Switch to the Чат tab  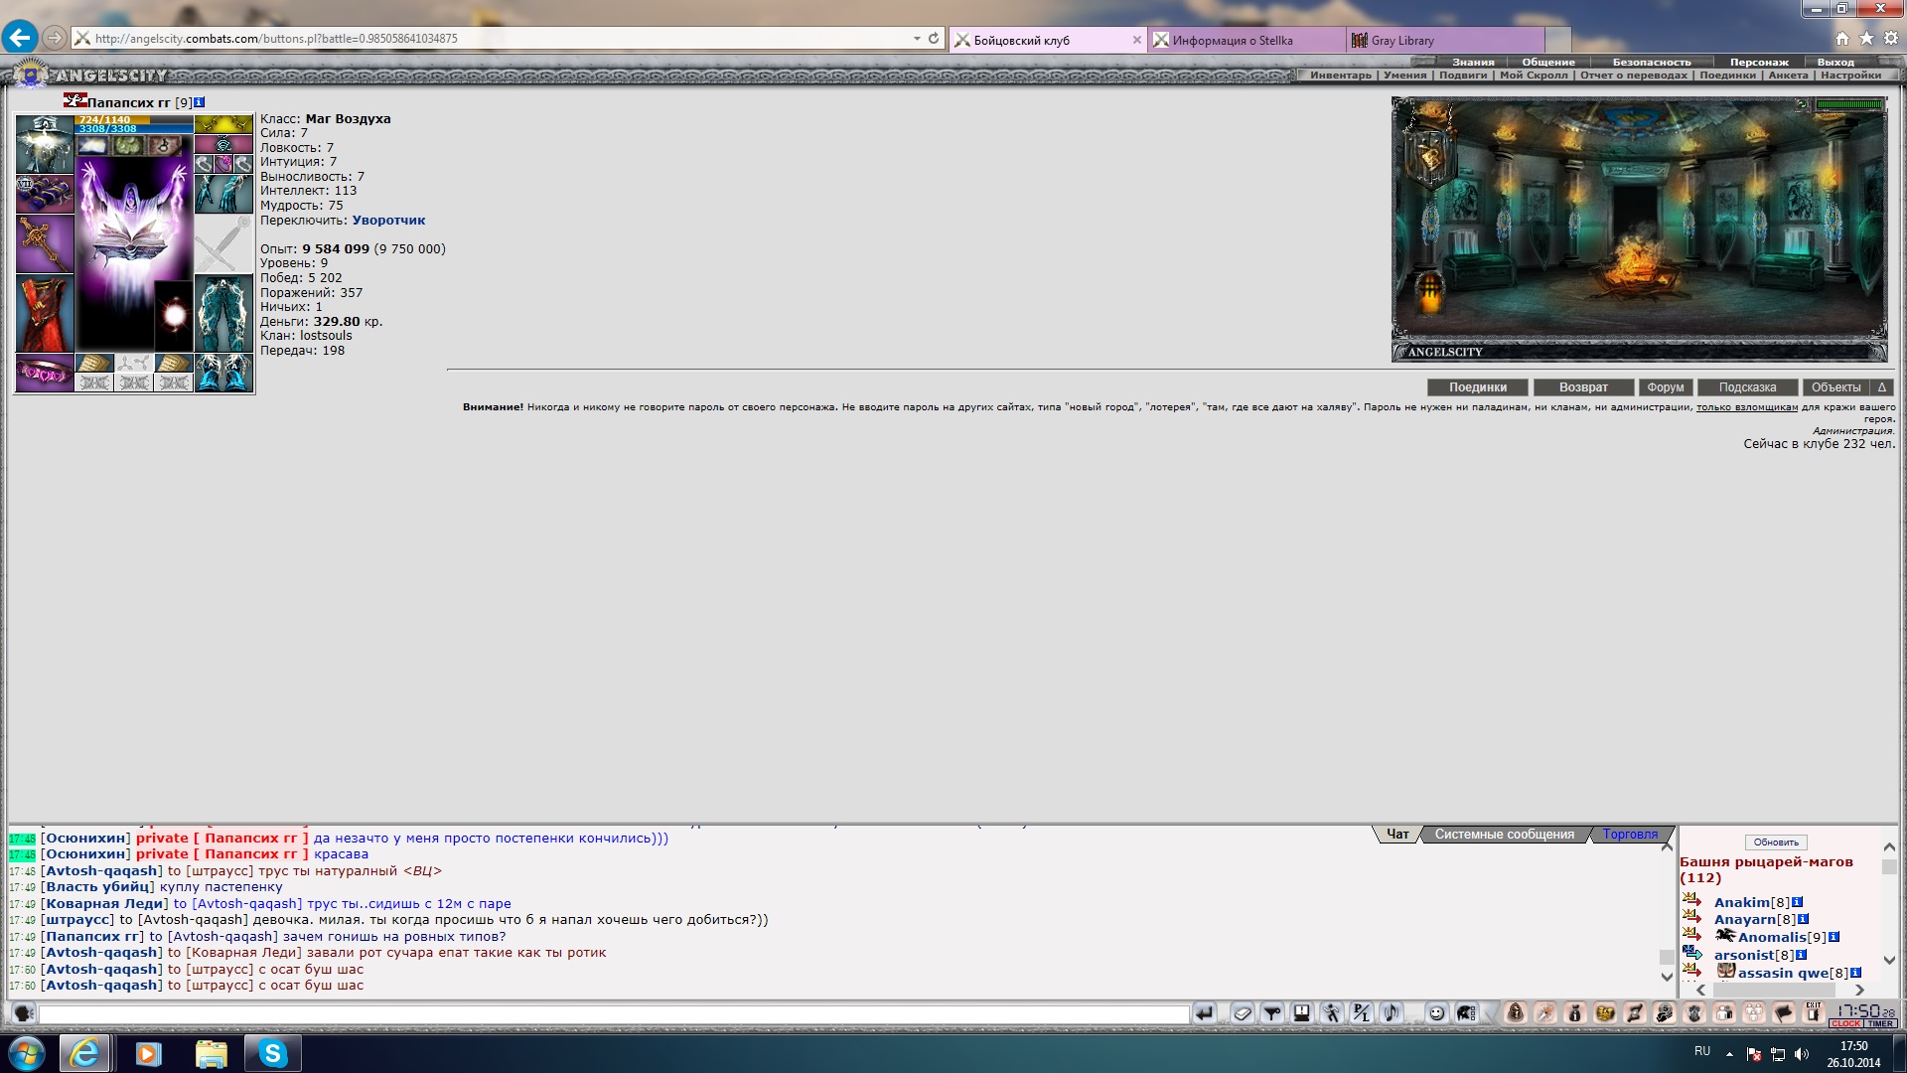(1397, 835)
